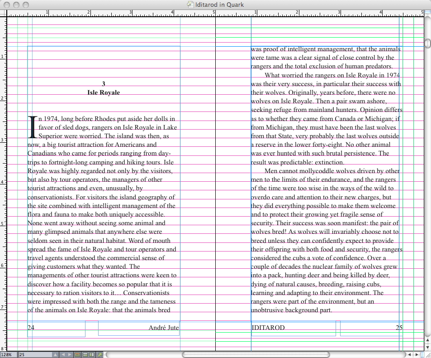Toggle the master page view icon
Image resolution: width=431 pixels, height=358 pixels.
[x=77, y=355]
